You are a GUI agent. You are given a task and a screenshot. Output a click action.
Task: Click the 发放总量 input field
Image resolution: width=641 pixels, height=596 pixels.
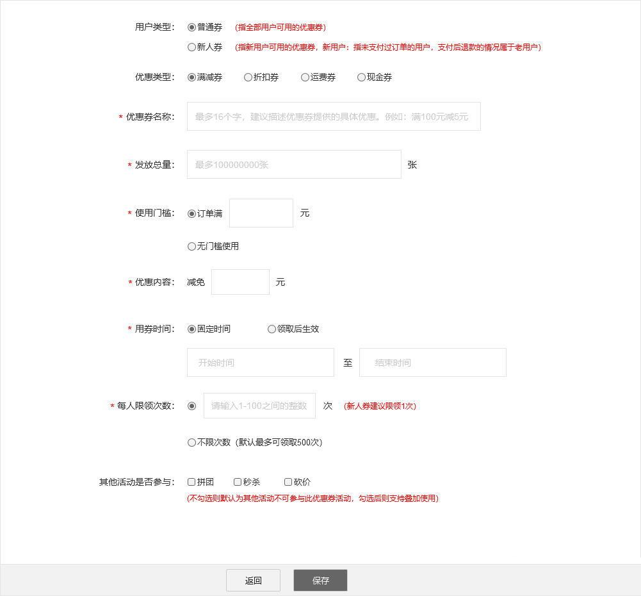[x=294, y=165]
